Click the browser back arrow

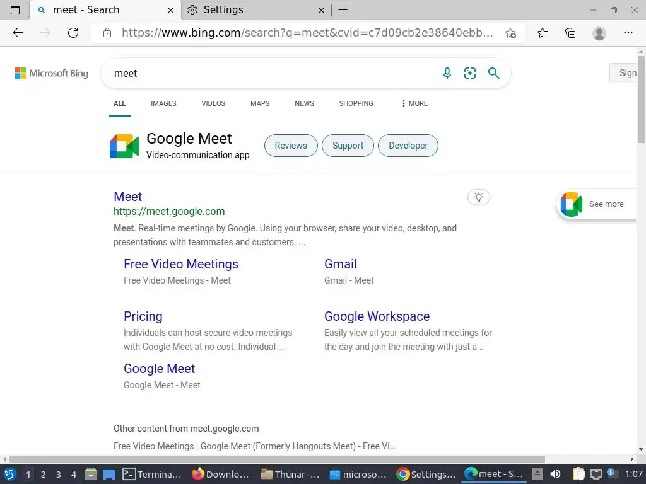(x=18, y=33)
